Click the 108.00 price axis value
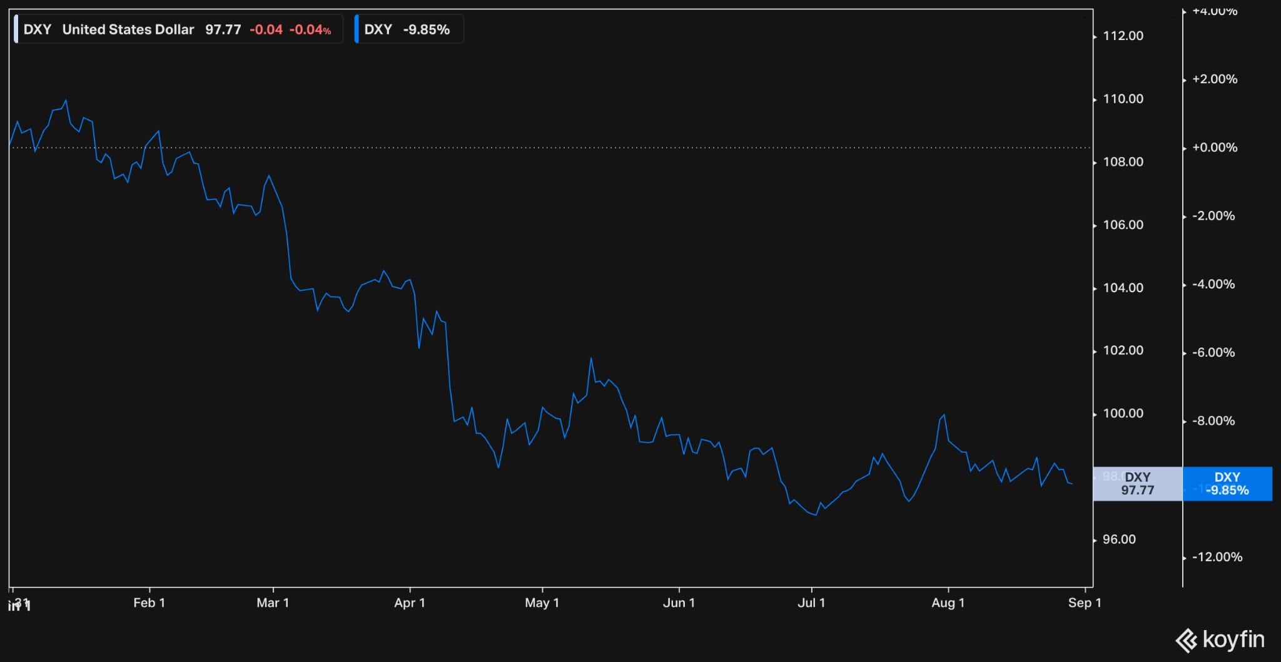The image size is (1281, 662). point(1123,162)
